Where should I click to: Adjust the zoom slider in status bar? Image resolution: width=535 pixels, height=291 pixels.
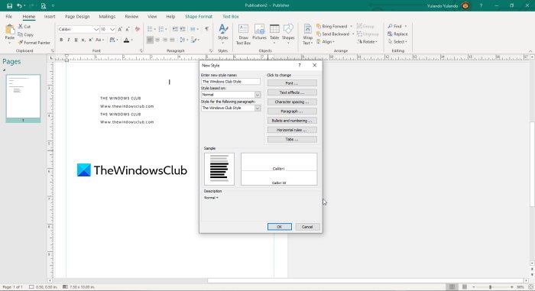[491, 287]
